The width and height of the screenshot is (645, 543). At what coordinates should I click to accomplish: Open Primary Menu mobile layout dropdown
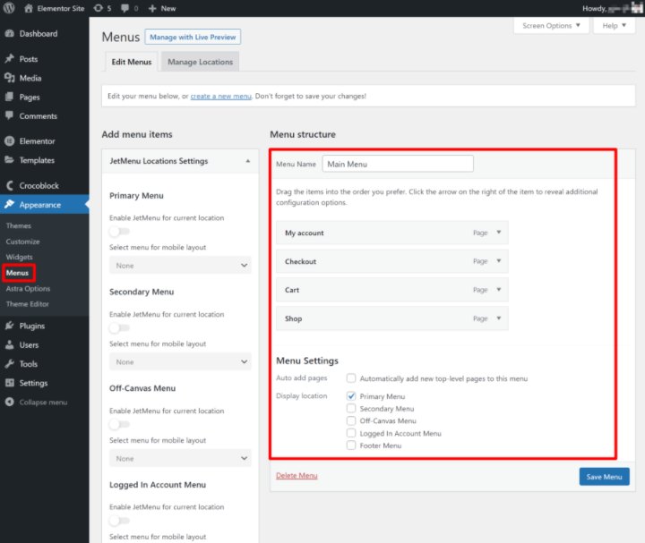click(x=180, y=266)
